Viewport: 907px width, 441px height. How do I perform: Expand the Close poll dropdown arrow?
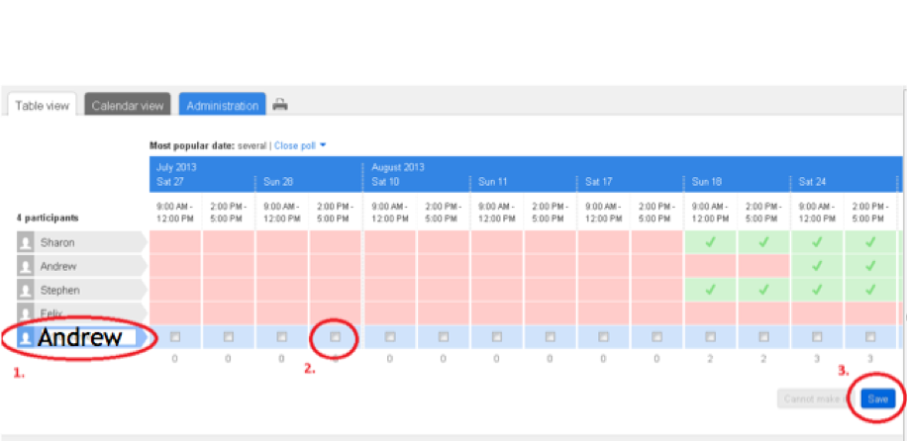tap(323, 145)
